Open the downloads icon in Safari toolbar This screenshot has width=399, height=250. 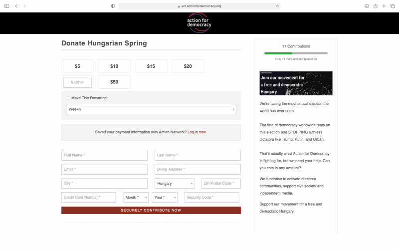pos(367,6)
